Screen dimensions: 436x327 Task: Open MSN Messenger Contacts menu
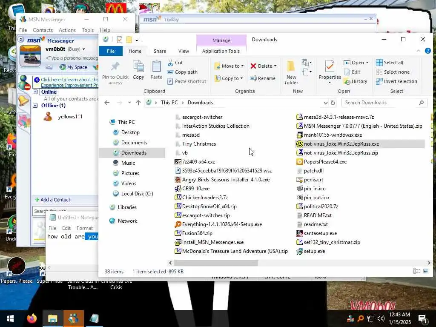pyautogui.click(x=43, y=30)
